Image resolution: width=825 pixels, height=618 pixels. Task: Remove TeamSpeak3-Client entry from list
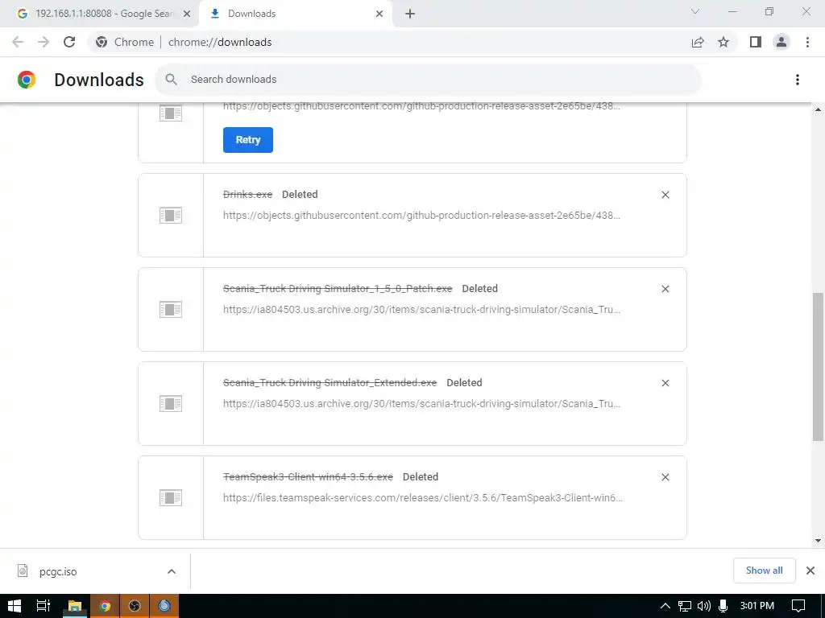(x=665, y=477)
